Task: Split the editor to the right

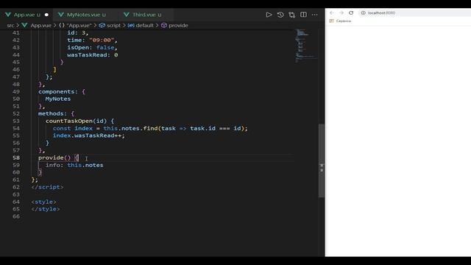Action: (x=303, y=15)
